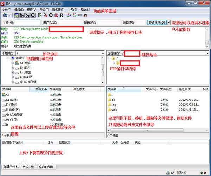Open the Site Manager icon
The width and height of the screenshot is (211, 176).
[x=5, y=15]
